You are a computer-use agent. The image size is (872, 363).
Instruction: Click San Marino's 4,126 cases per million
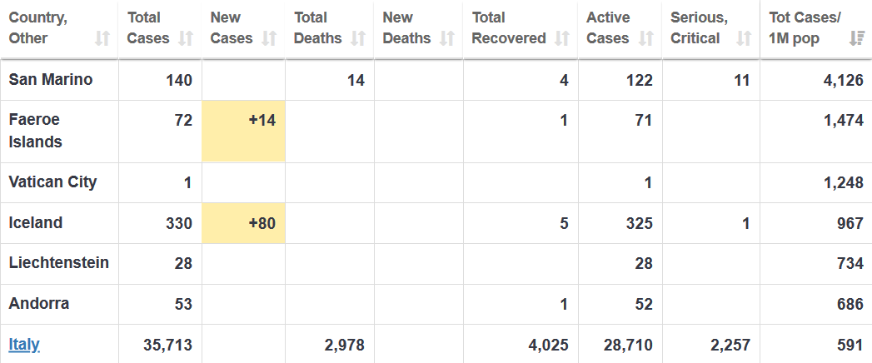844,80
